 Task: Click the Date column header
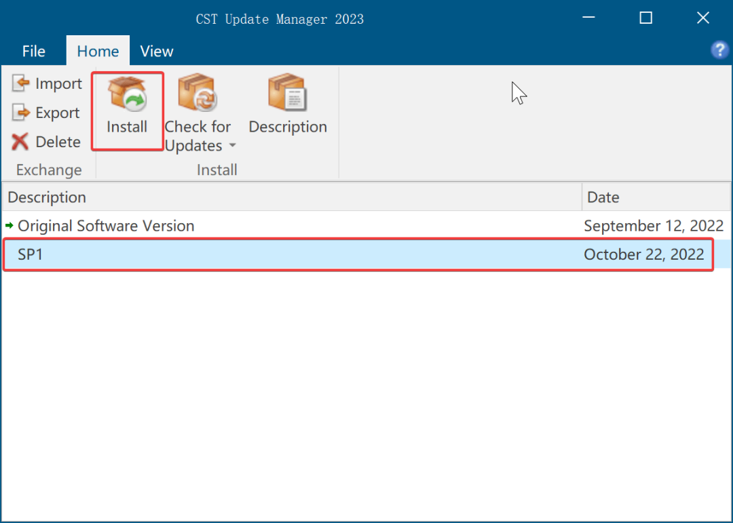(603, 197)
